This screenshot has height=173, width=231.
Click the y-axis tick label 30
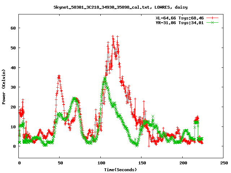[x=13, y=87]
